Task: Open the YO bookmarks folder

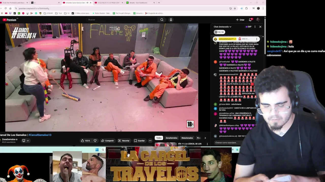Action: click(x=67, y=13)
